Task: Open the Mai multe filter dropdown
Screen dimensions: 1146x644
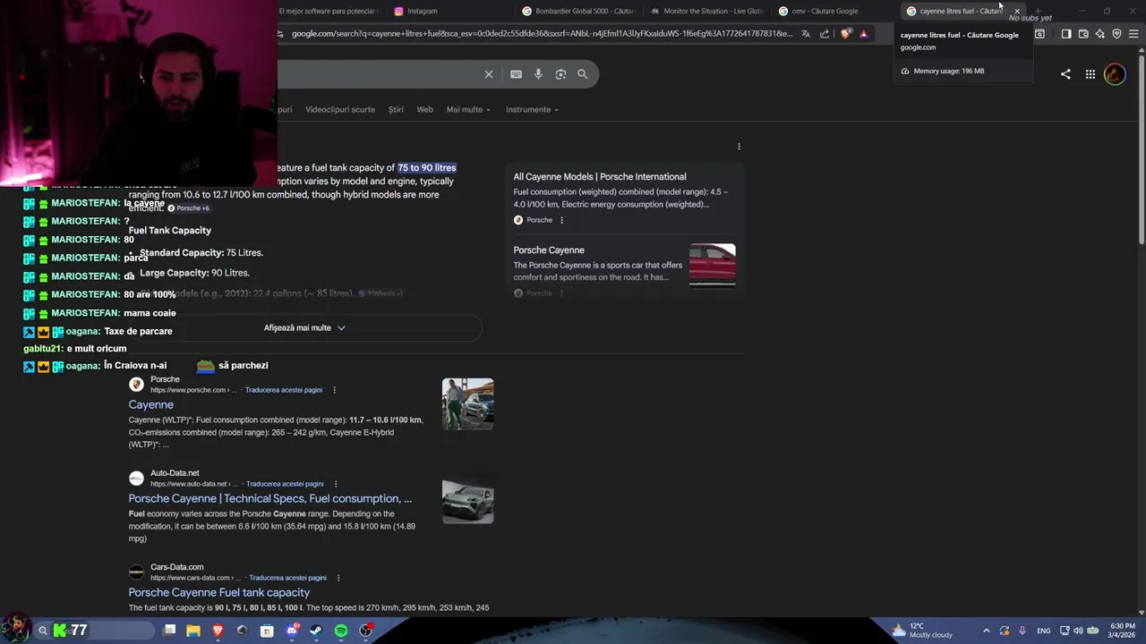Action: (x=469, y=109)
